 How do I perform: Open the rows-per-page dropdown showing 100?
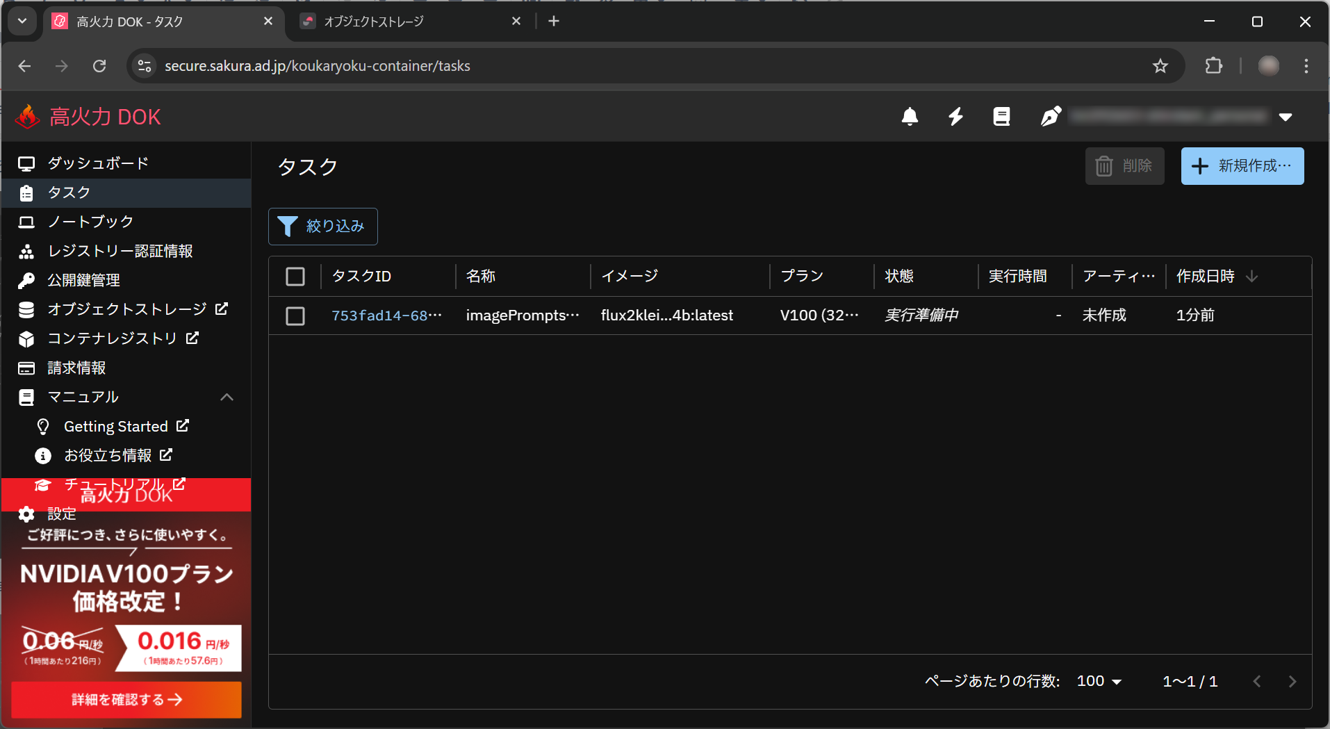tap(1099, 681)
